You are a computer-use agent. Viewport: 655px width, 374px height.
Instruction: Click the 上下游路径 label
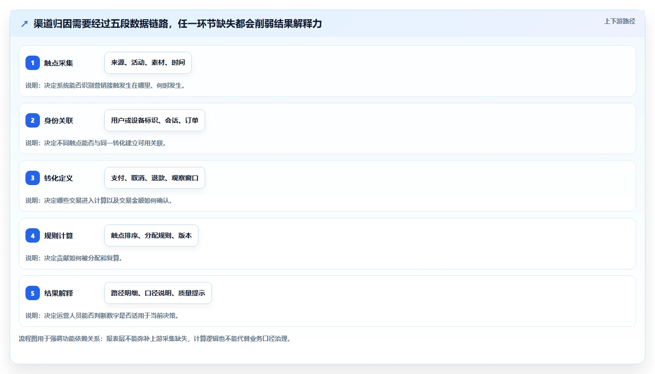click(x=619, y=21)
